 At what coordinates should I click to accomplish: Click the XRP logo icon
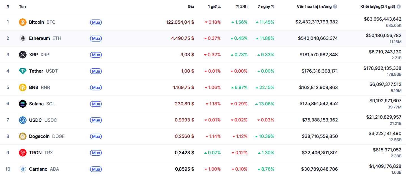click(x=23, y=55)
